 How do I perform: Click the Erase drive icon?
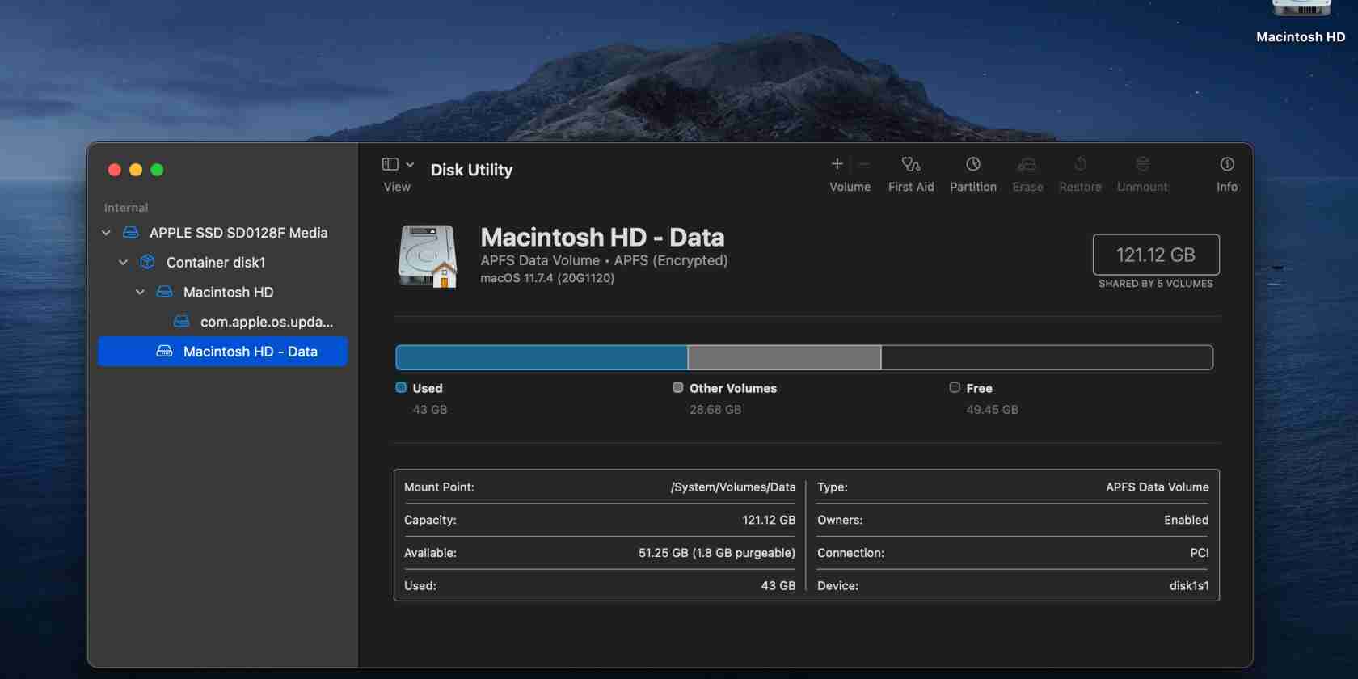tap(1027, 164)
